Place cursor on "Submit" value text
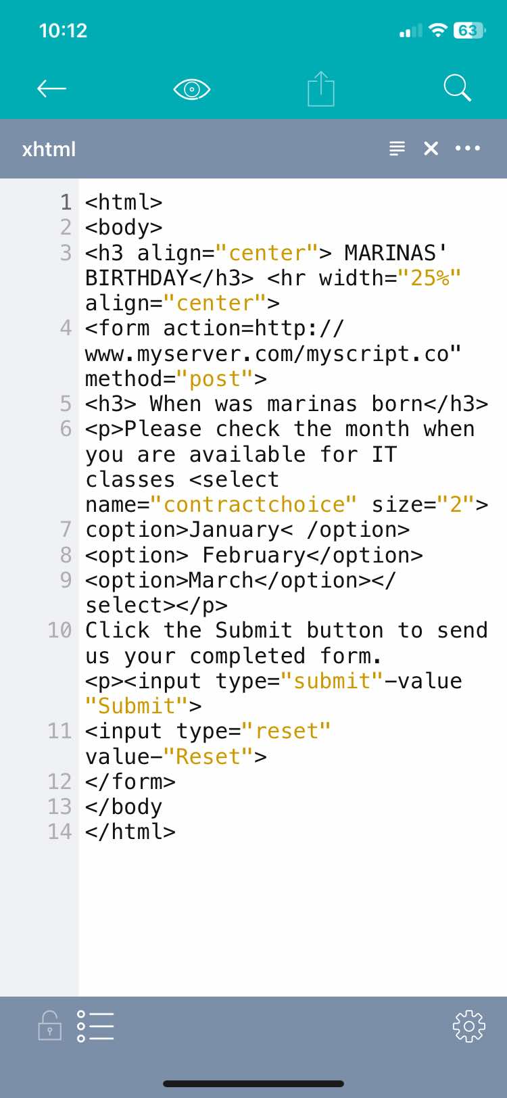This screenshot has height=1098, width=507. [137, 706]
